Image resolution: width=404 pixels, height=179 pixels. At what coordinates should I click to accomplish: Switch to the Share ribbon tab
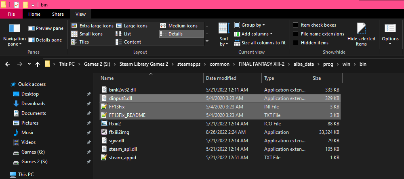[58, 15]
